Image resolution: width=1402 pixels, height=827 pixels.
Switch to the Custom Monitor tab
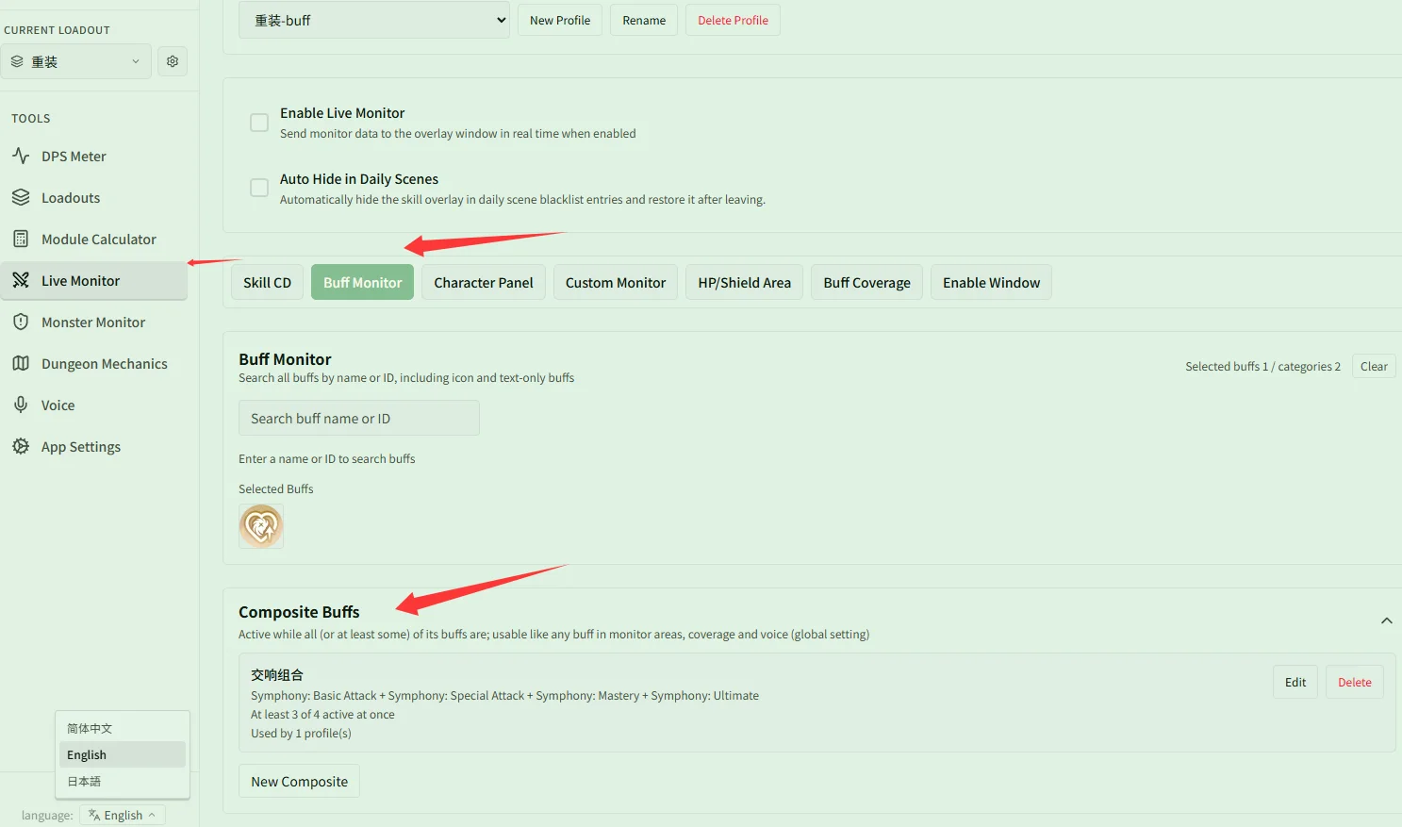click(x=616, y=282)
